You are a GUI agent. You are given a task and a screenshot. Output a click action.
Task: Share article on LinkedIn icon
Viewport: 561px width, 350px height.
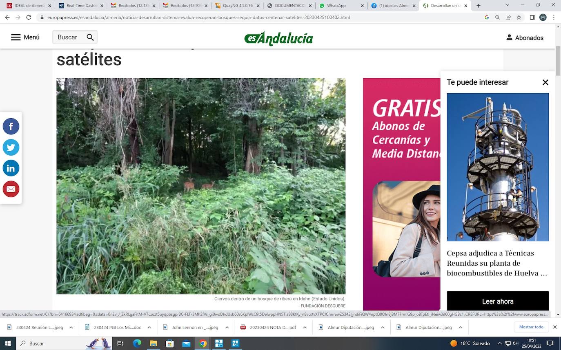tap(11, 168)
